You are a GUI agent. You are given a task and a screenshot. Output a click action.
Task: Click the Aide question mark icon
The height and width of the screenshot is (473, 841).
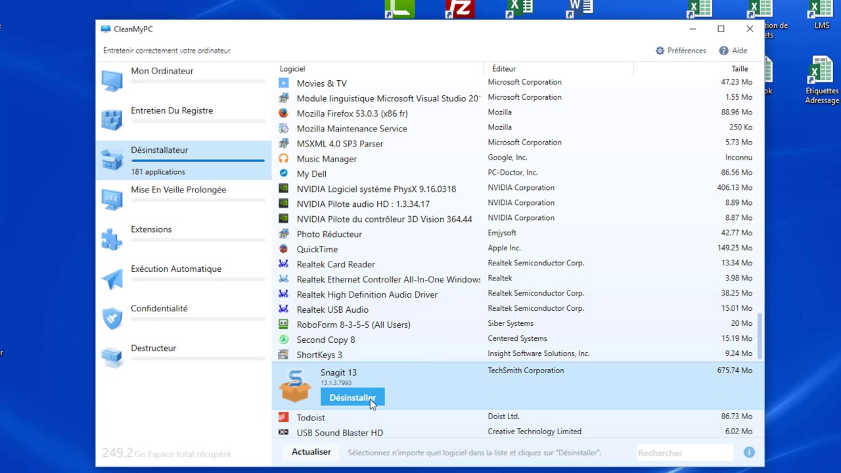(724, 51)
